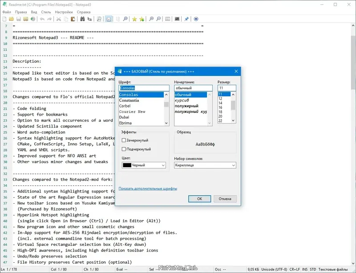Click the gray window icon after Zoom Out
The height and width of the screenshot is (273, 356).
coord(168,19)
